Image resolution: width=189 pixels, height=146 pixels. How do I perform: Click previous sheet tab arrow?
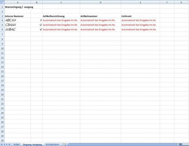(4, 144)
